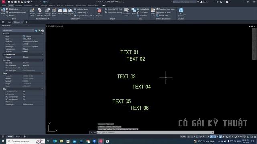Open the Home ribbon tab
Screen dimensions: 257x144
point(4,6)
